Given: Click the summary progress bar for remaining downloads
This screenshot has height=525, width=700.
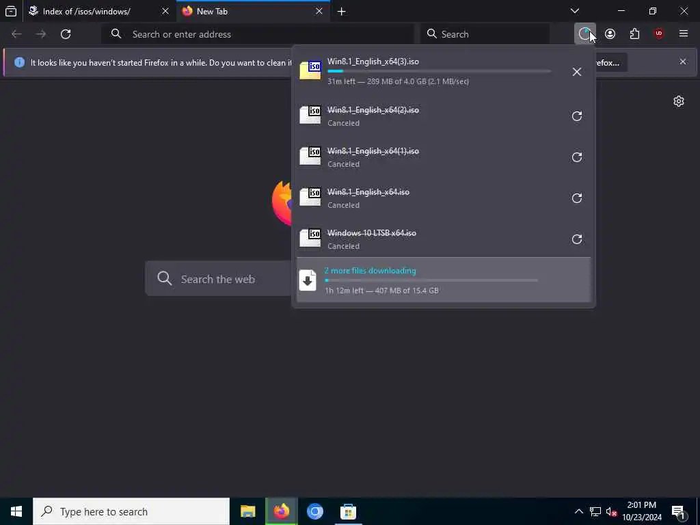Looking at the screenshot, I should click(431, 280).
